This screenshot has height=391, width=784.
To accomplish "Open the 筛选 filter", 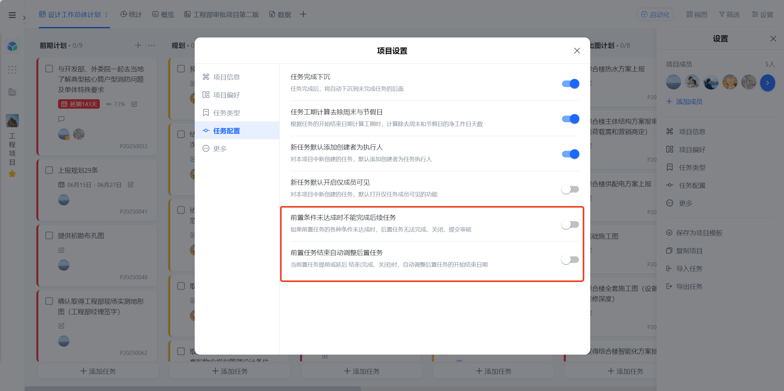I will coord(729,14).
